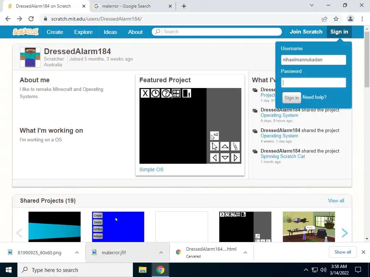Screen dimensions: 370x277
Task: Open a new browser tab with plus
Action: (184, 6)
